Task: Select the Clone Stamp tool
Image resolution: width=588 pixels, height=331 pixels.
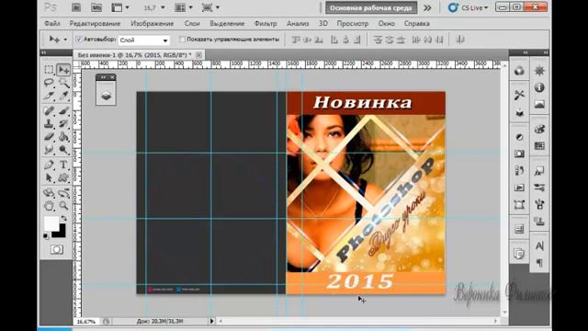Action: [49, 124]
